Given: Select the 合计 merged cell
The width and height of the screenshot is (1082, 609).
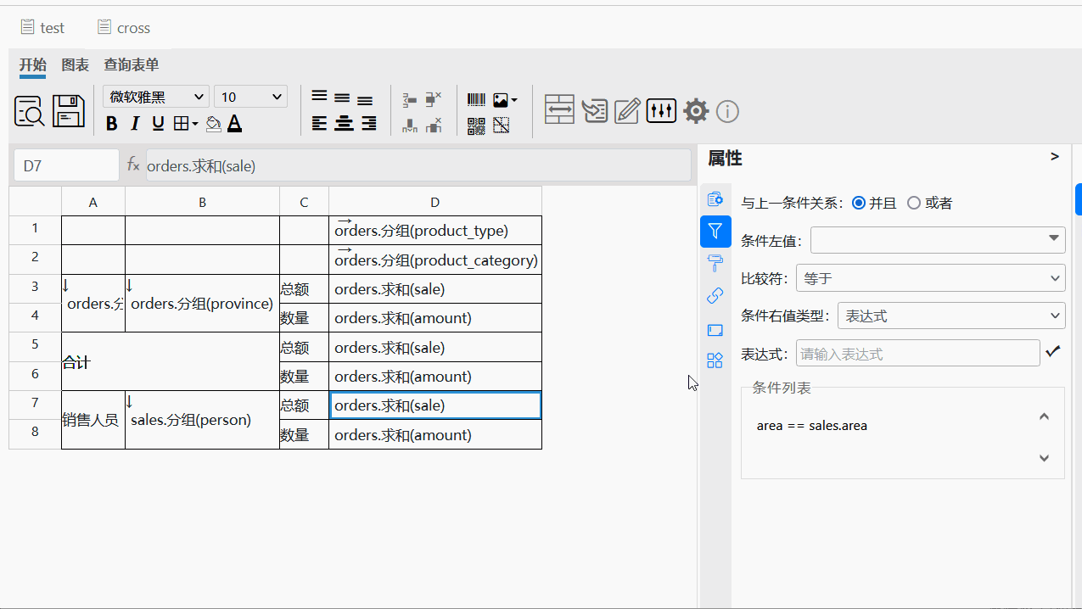Looking at the screenshot, I should click(171, 361).
